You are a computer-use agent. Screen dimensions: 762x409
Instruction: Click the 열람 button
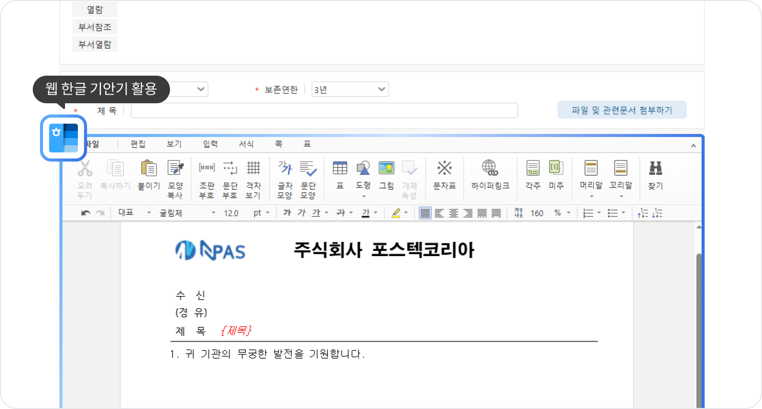coord(95,9)
